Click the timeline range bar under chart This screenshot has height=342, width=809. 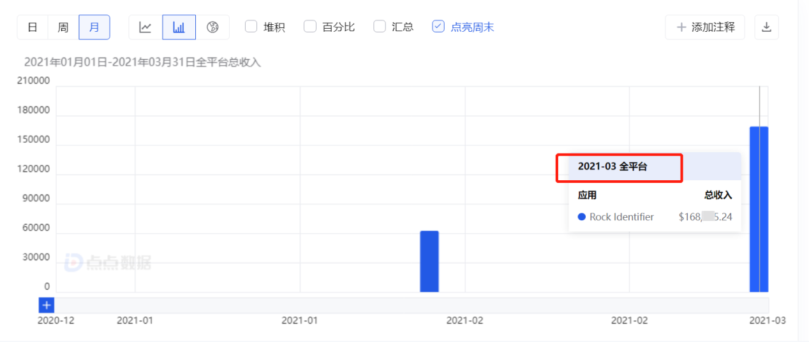coord(408,305)
